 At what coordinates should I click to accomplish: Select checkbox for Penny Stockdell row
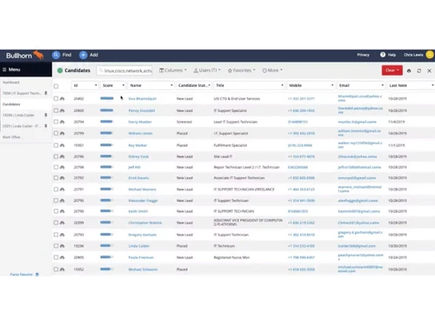pyautogui.click(x=56, y=110)
